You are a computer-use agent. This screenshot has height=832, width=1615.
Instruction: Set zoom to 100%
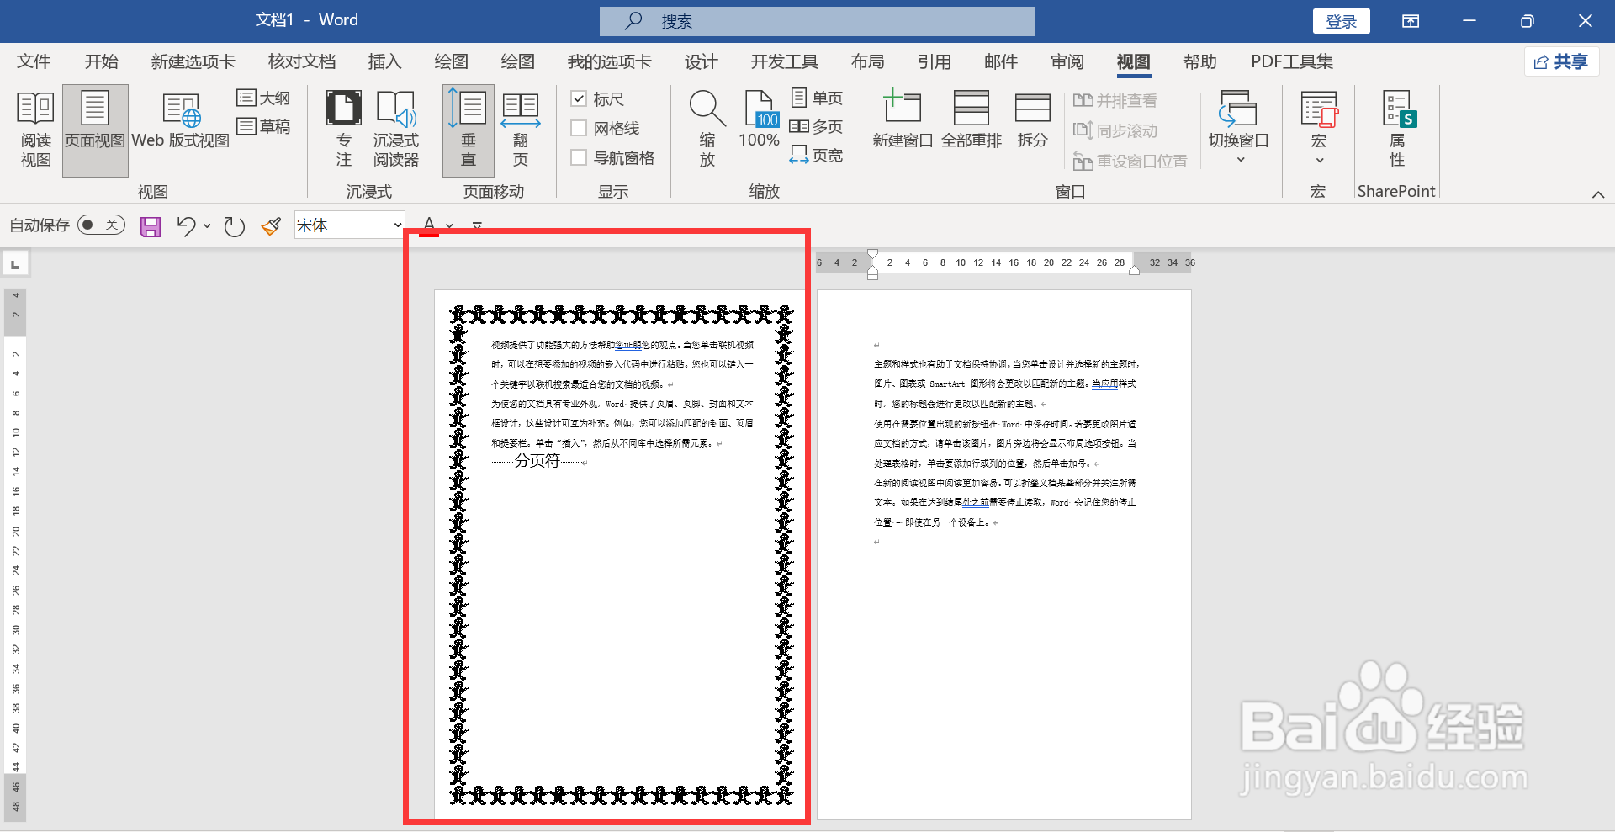click(760, 120)
